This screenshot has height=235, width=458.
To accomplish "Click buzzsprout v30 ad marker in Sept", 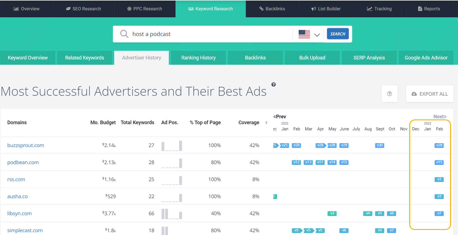I will [x=380, y=145].
